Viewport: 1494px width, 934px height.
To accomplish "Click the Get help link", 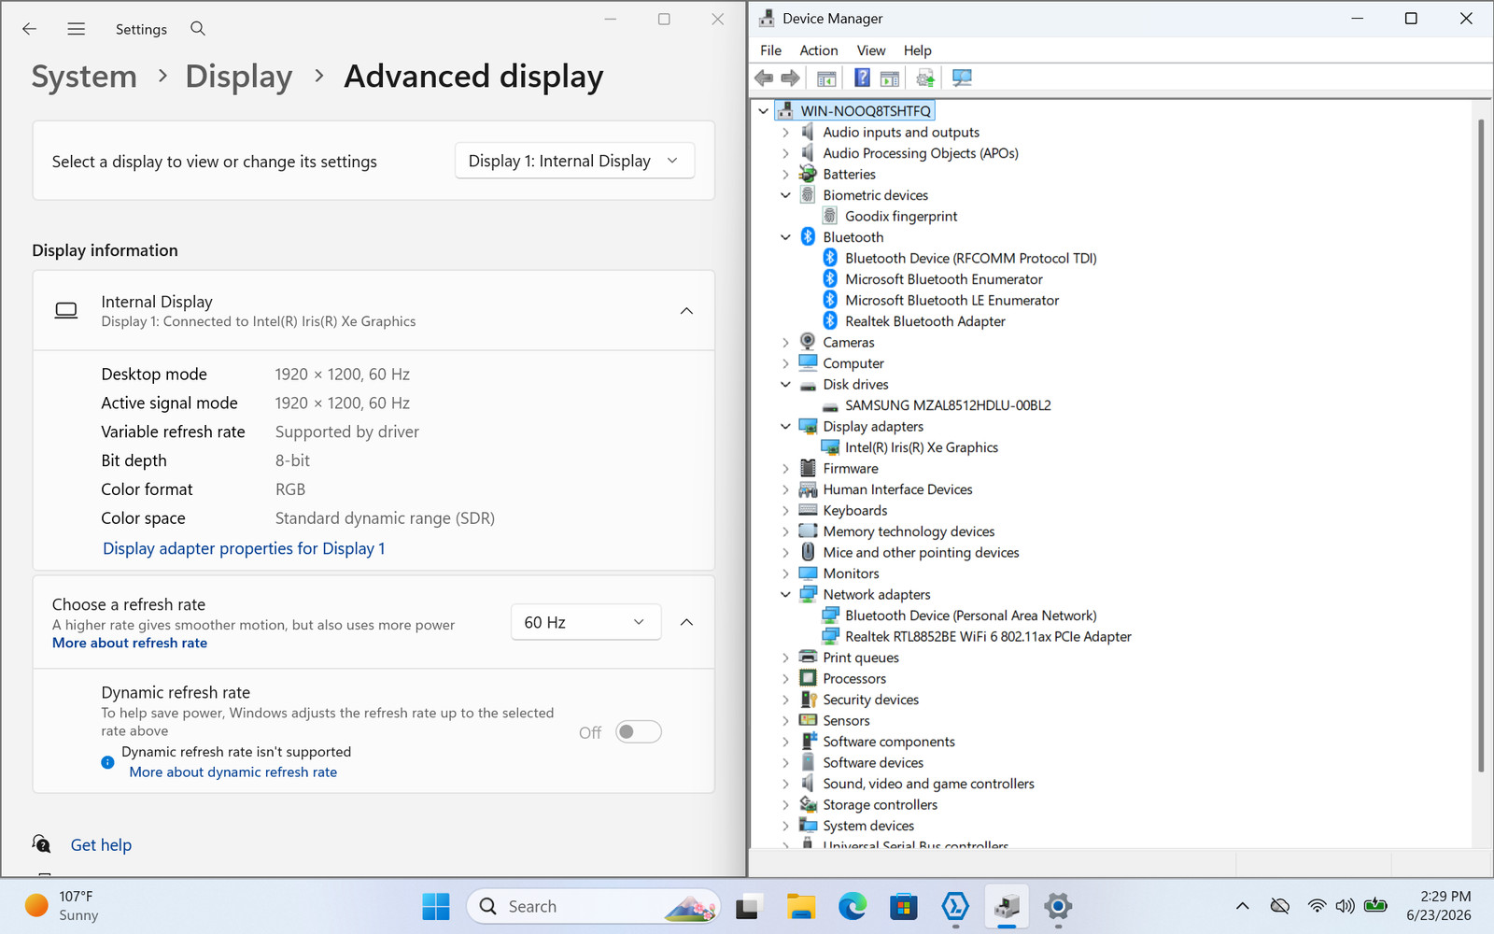I will click(101, 845).
